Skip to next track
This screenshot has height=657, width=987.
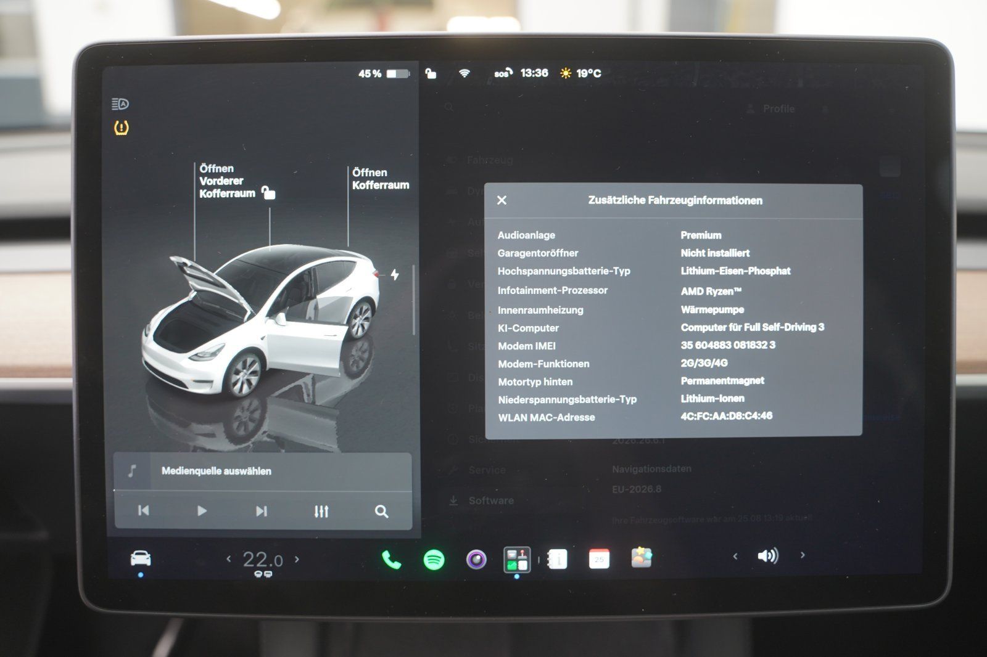(x=262, y=511)
